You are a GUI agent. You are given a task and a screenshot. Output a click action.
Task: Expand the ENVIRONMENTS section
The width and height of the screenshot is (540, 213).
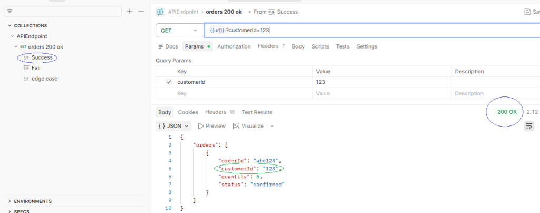click(x=9, y=201)
